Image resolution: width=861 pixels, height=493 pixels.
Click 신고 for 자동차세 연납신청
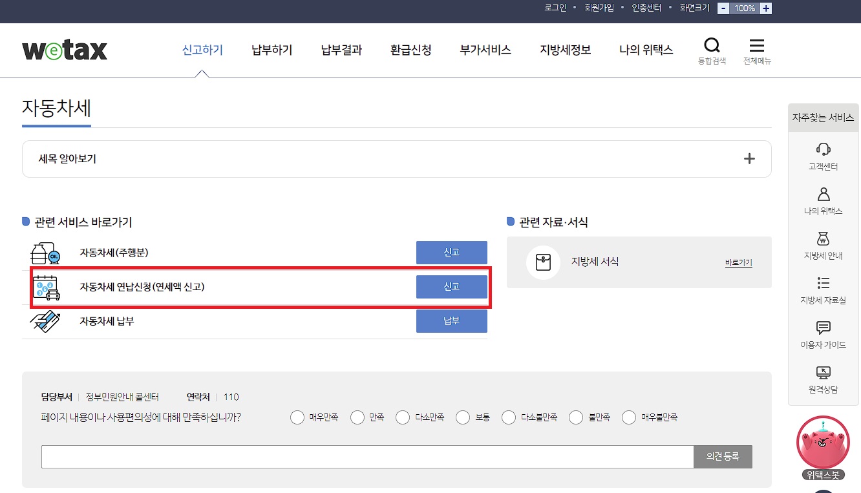click(451, 286)
